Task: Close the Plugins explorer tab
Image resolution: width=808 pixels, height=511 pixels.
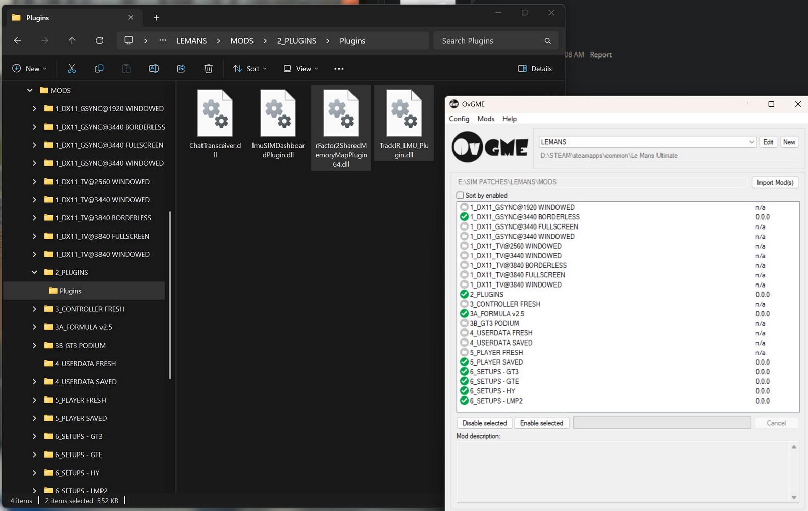Action: point(131,18)
